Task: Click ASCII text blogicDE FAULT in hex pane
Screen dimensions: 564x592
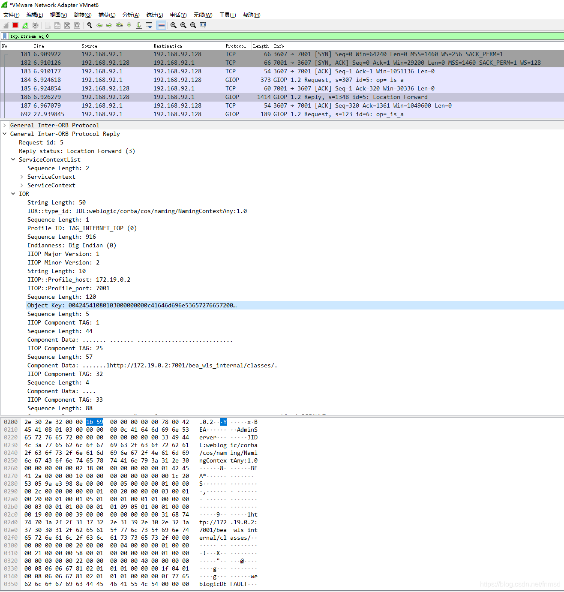Action: tap(223, 584)
